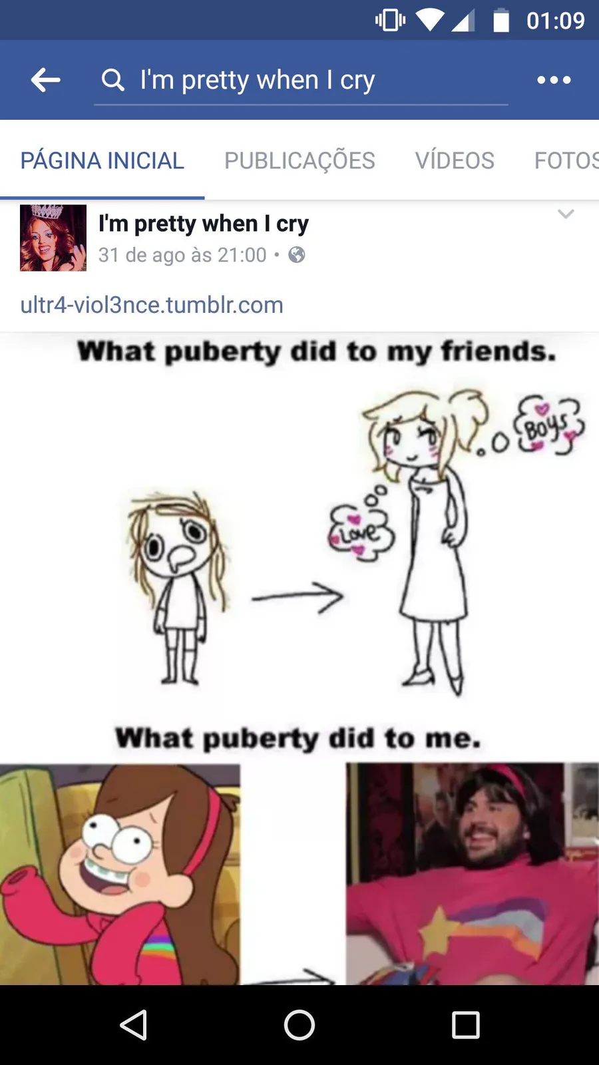The height and width of the screenshot is (1065, 599).
Task: Tap the Wi-Fi signal icon in status bar
Action: [430, 20]
